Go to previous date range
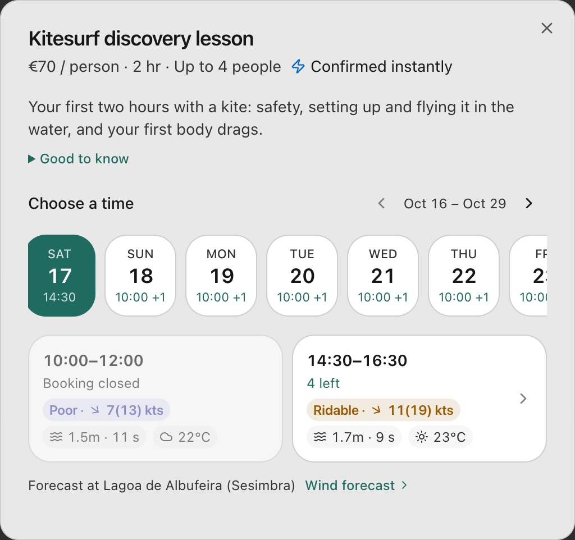 pos(381,203)
